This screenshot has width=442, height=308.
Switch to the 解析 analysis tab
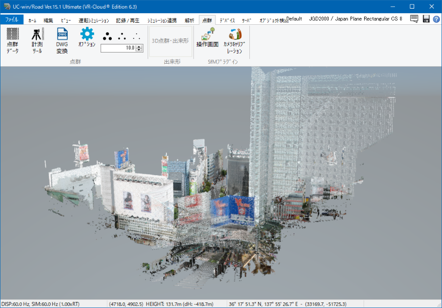coord(189,20)
